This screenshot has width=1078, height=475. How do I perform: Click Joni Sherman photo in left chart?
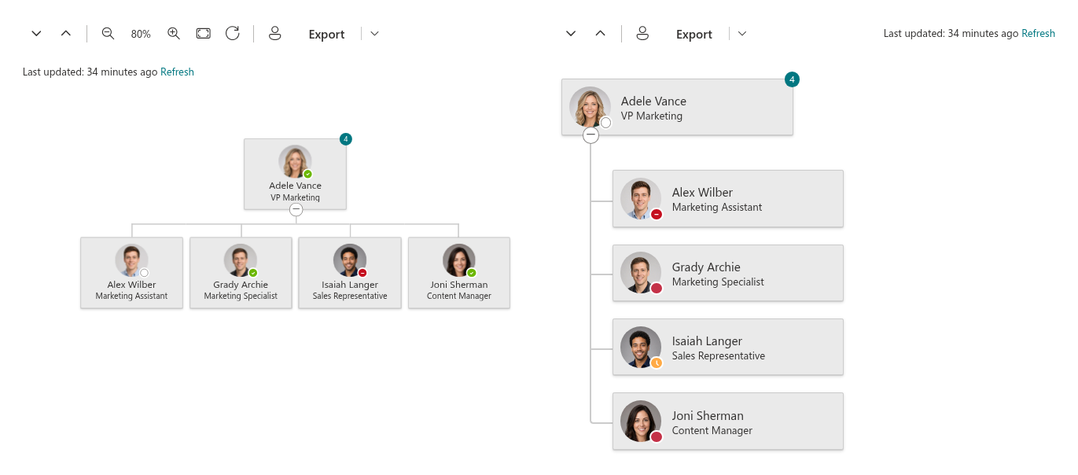[x=459, y=260]
